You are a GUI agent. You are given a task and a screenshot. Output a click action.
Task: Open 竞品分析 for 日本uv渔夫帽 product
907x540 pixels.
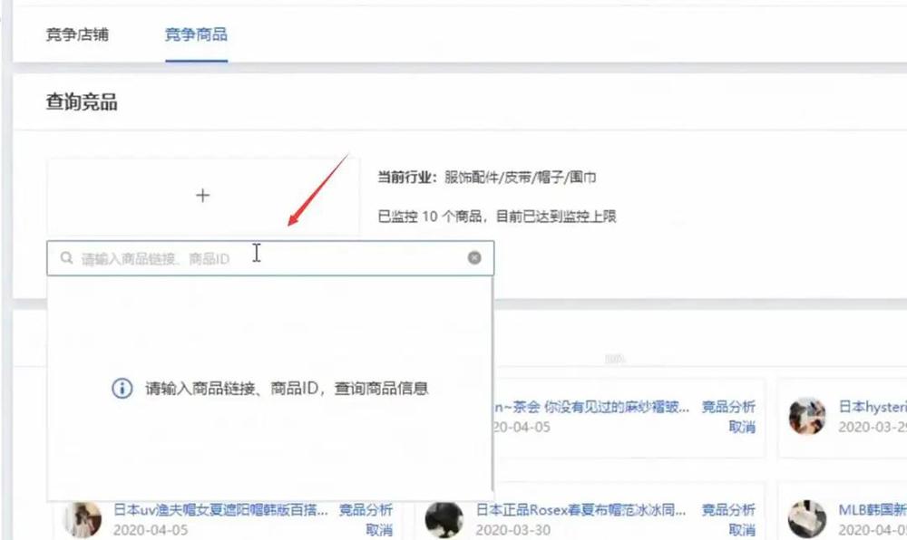point(366,510)
